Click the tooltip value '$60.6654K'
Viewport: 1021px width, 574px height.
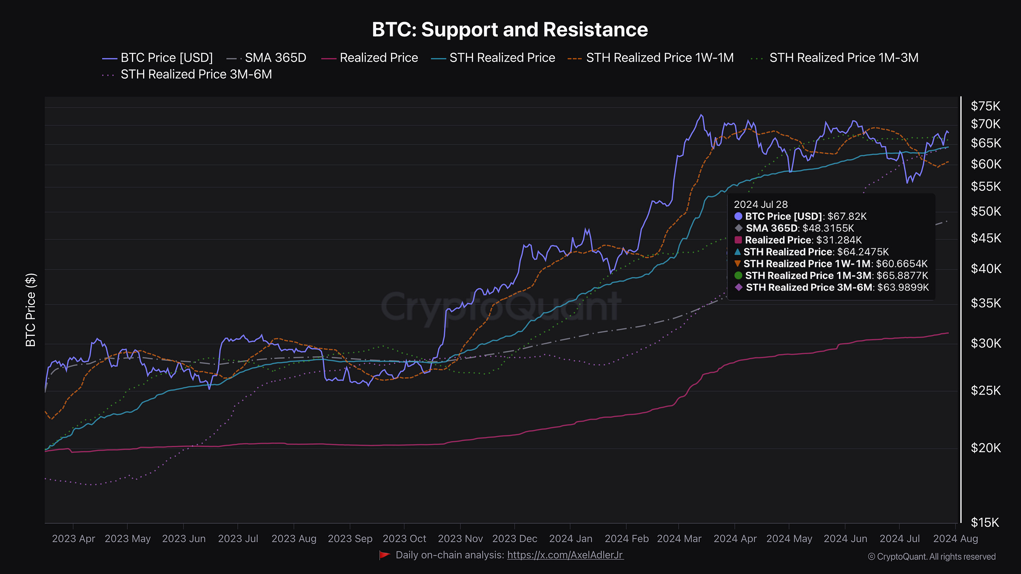click(x=902, y=264)
